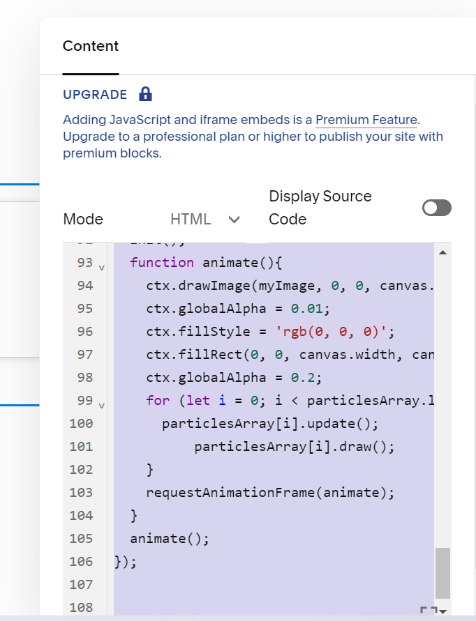Image resolution: width=476 pixels, height=621 pixels.
Task: Click the 'rgb(0, 0, 0)' string
Action: (x=330, y=332)
